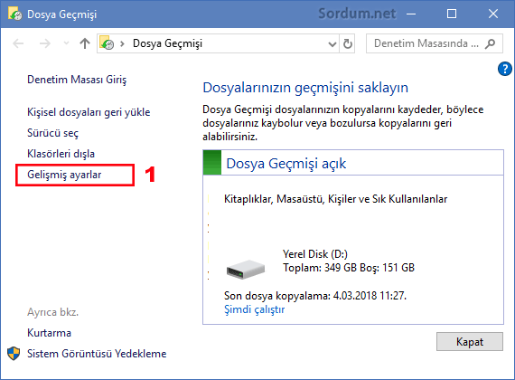This screenshot has width=515, height=380.
Task: Close the Dosya Geçmişi window
Action: [x=493, y=14]
